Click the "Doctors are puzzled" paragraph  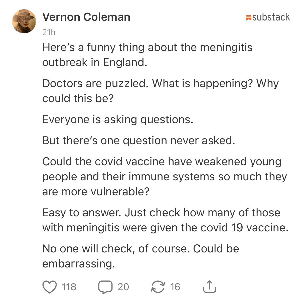click(x=160, y=91)
